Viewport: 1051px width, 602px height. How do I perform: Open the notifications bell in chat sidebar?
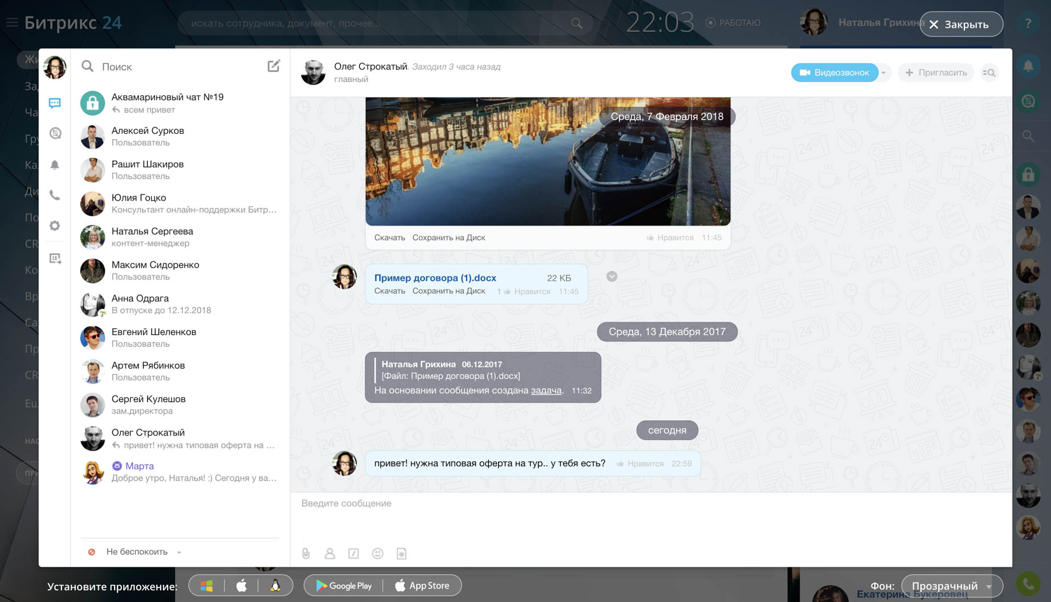click(55, 165)
